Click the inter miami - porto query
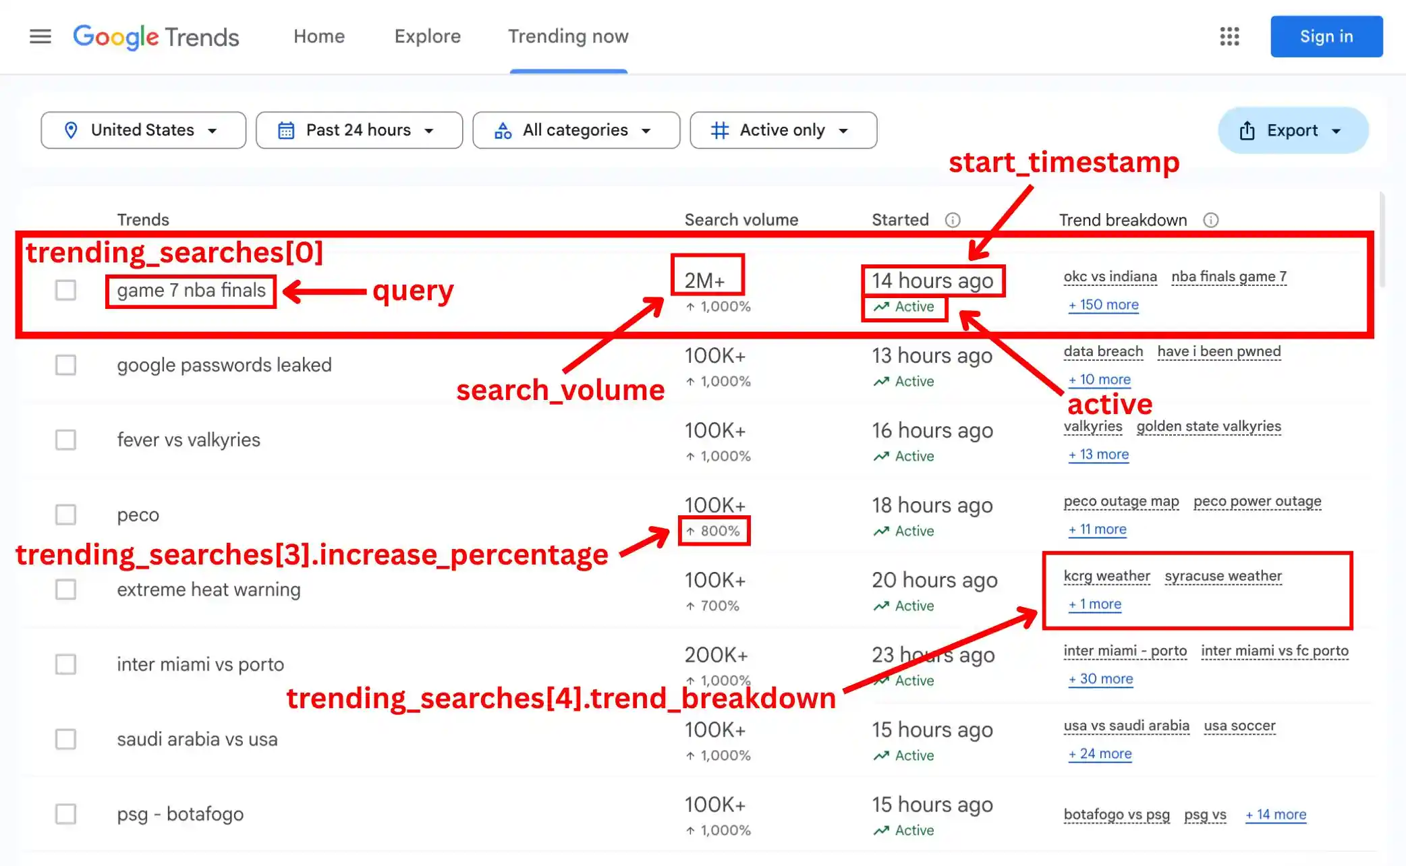This screenshot has width=1406, height=866. tap(1125, 651)
